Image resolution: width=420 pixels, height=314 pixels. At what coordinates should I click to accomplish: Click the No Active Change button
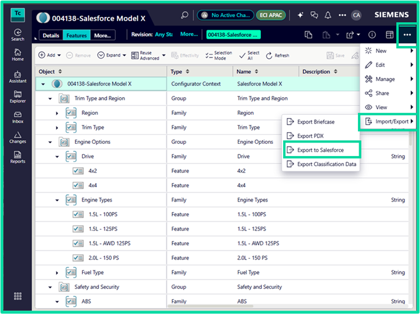coord(225,15)
